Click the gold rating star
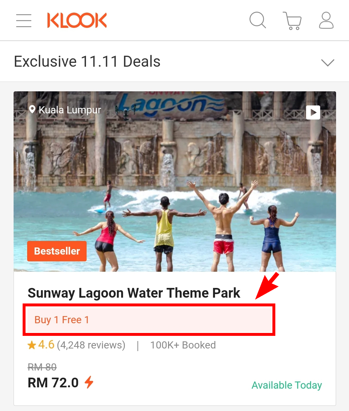The image size is (349, 411). 32,345
